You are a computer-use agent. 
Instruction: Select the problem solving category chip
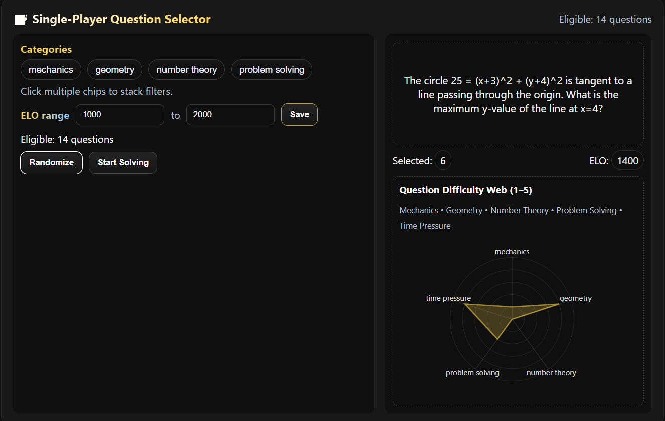tap(271, 70)
